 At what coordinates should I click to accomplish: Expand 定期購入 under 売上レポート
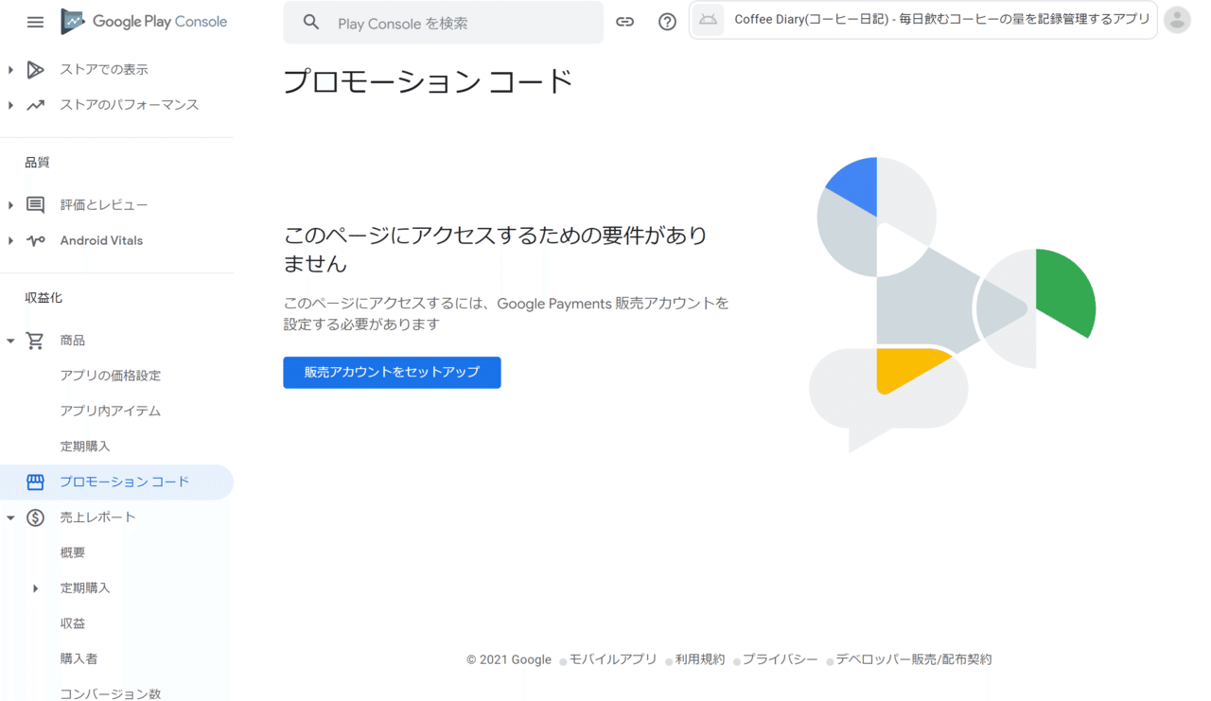(x=35, y=587)
